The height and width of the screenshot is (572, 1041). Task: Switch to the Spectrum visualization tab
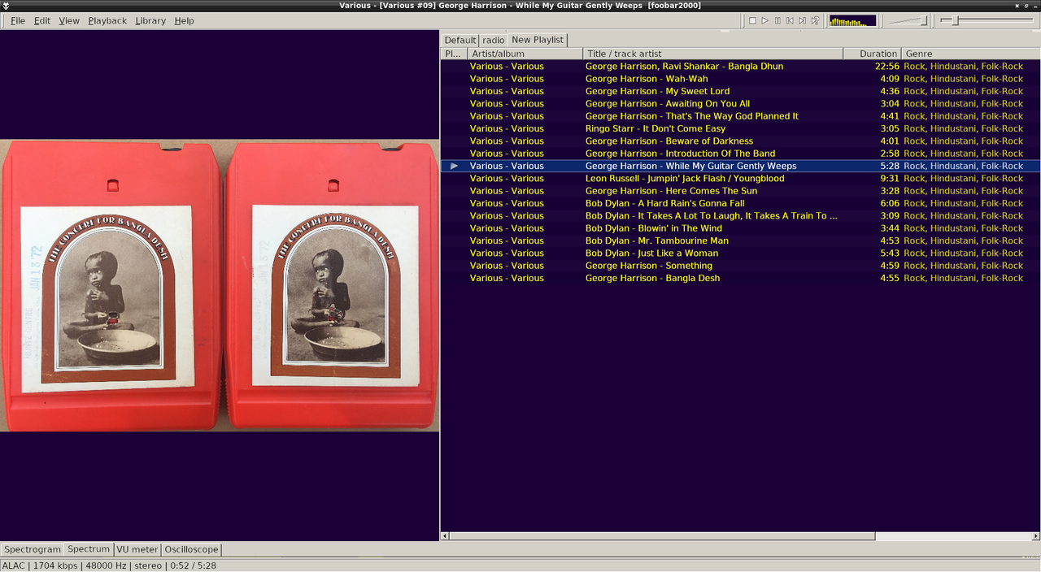click(89, 549)
